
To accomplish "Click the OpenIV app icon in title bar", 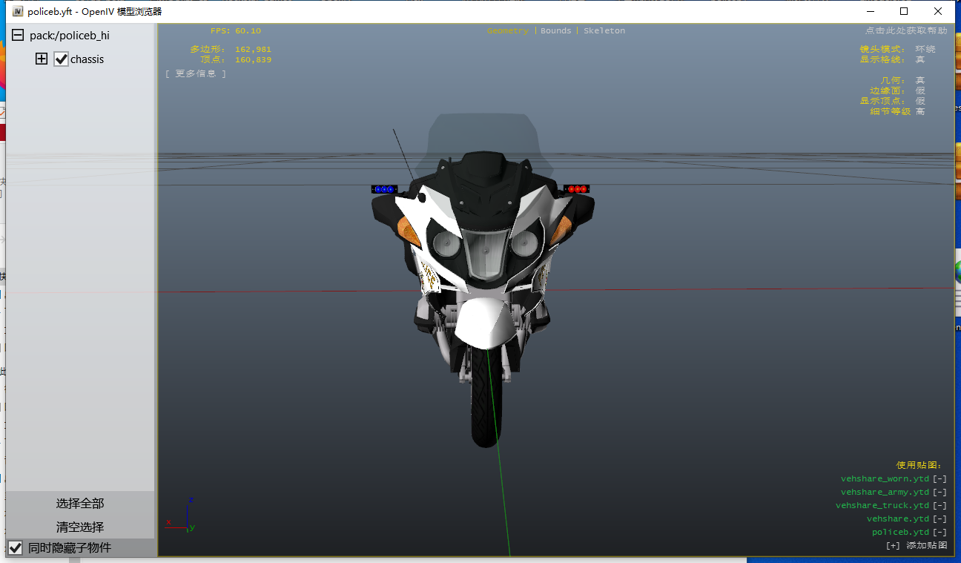I will pos(18,11).
